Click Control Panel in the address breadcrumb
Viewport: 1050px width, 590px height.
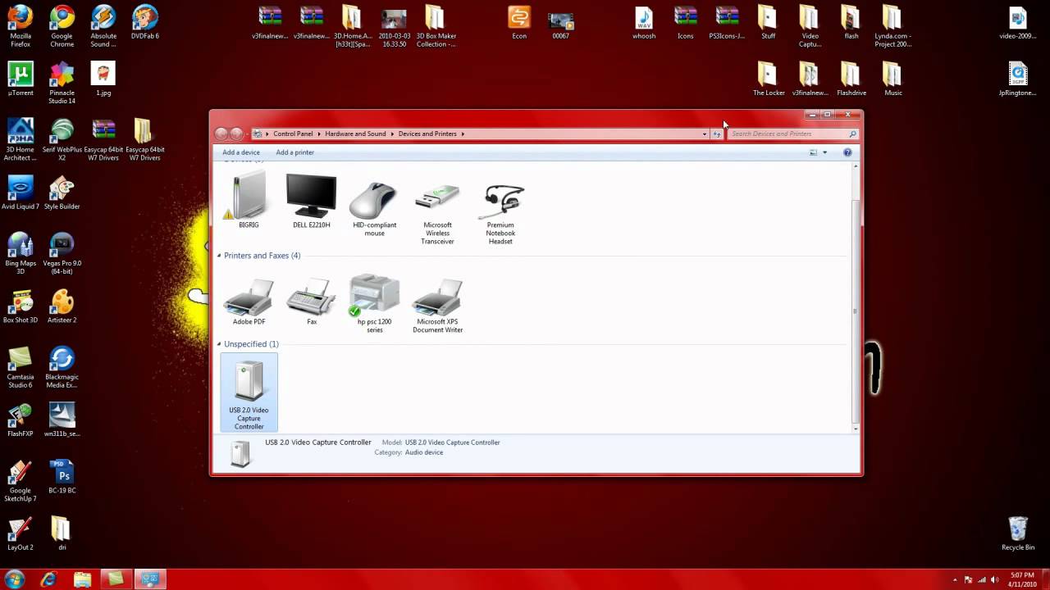(x=293, y=134)
